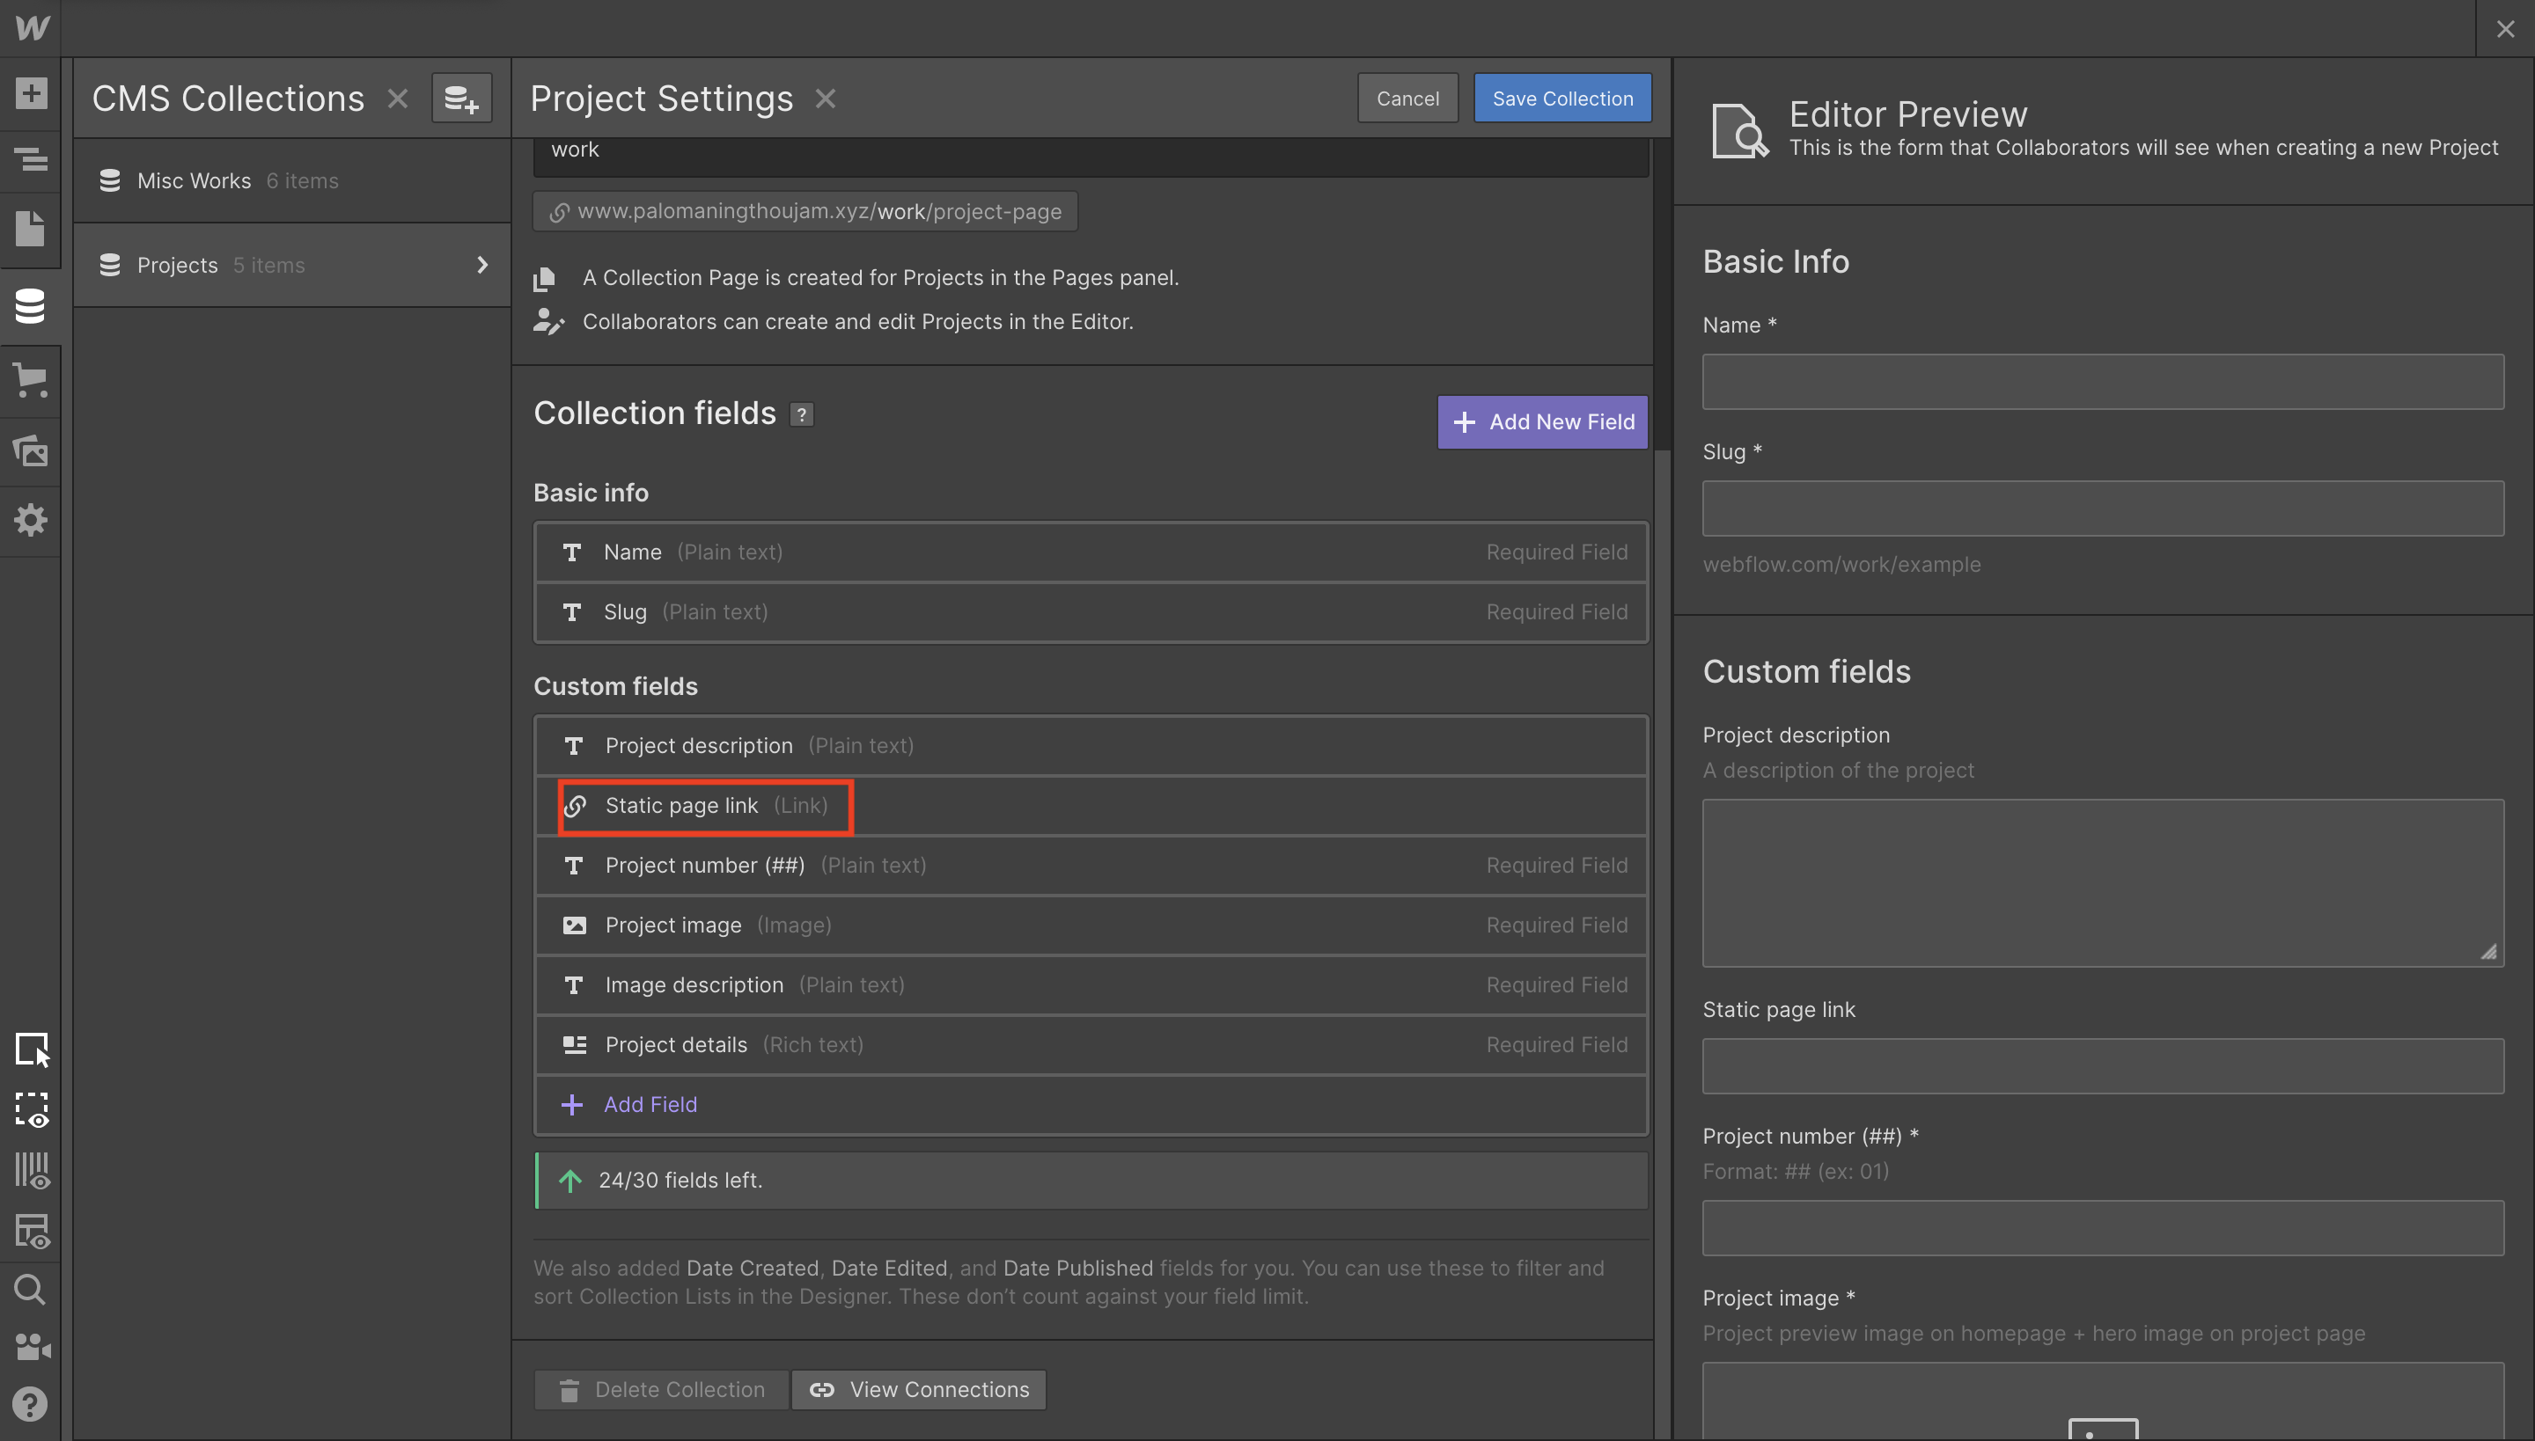Open the Assets panel icon
2535x1441 pixels.
click(31, 450)
